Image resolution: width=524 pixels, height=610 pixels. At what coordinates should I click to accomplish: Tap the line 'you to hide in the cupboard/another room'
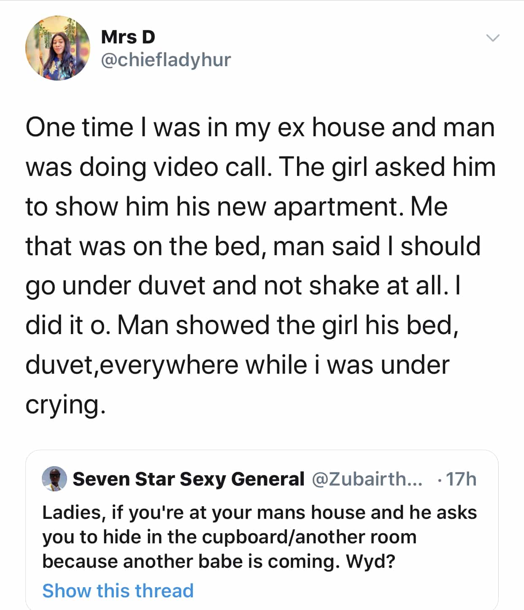pyautogui.click(x=229, y=537)
